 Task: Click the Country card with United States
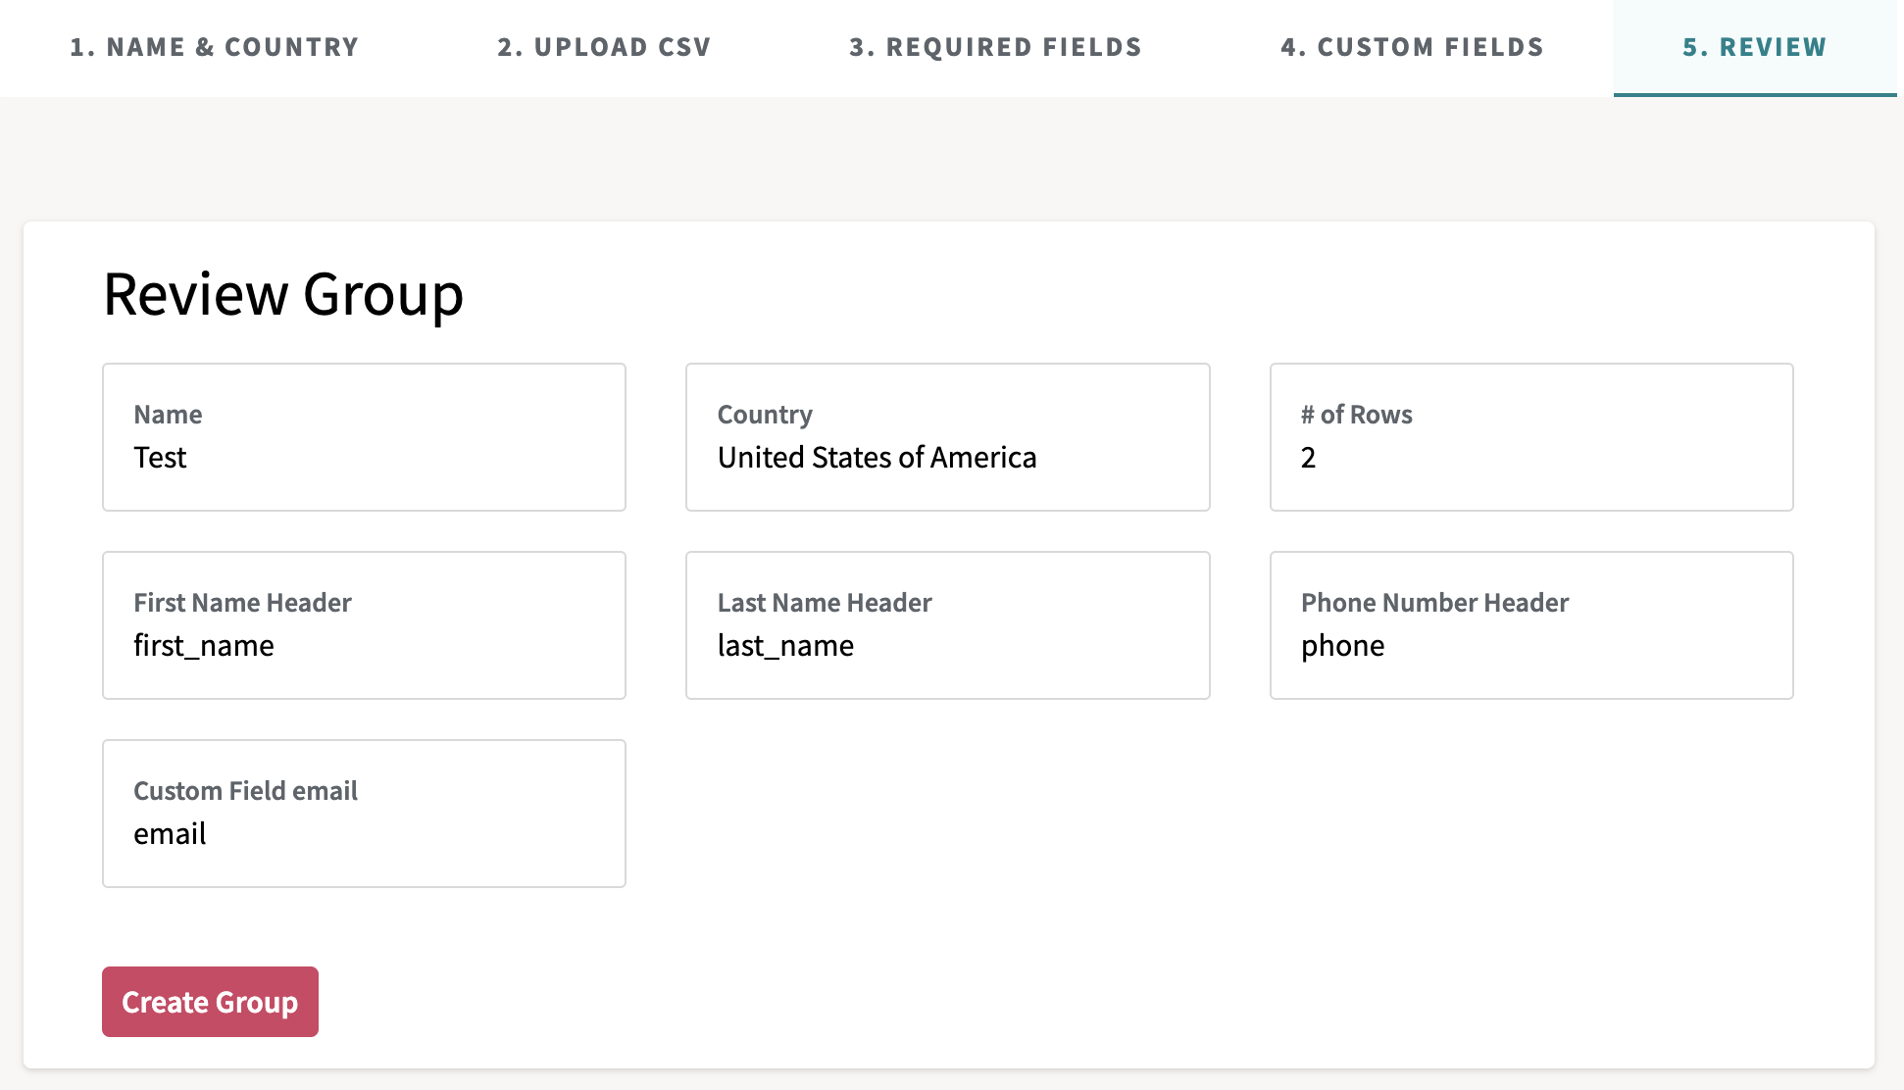947,437
